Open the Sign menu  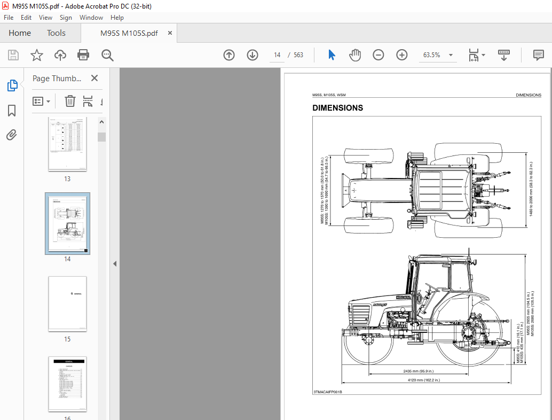[x=66, y=18]
